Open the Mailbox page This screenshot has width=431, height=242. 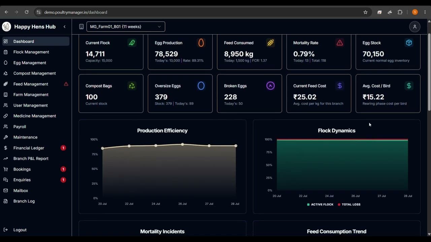36,191
